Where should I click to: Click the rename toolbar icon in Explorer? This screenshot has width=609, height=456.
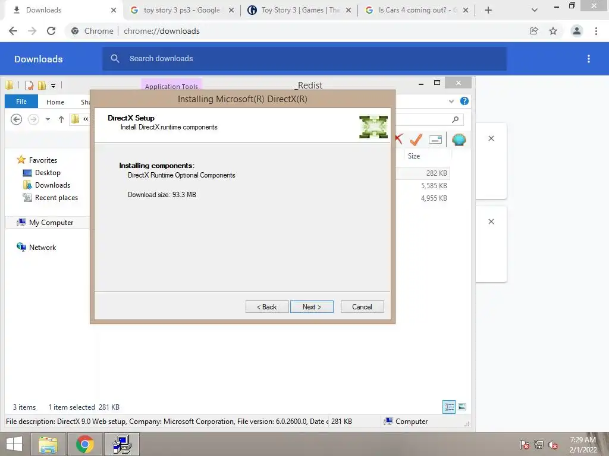pyautogui.click(x=435, y=140)
